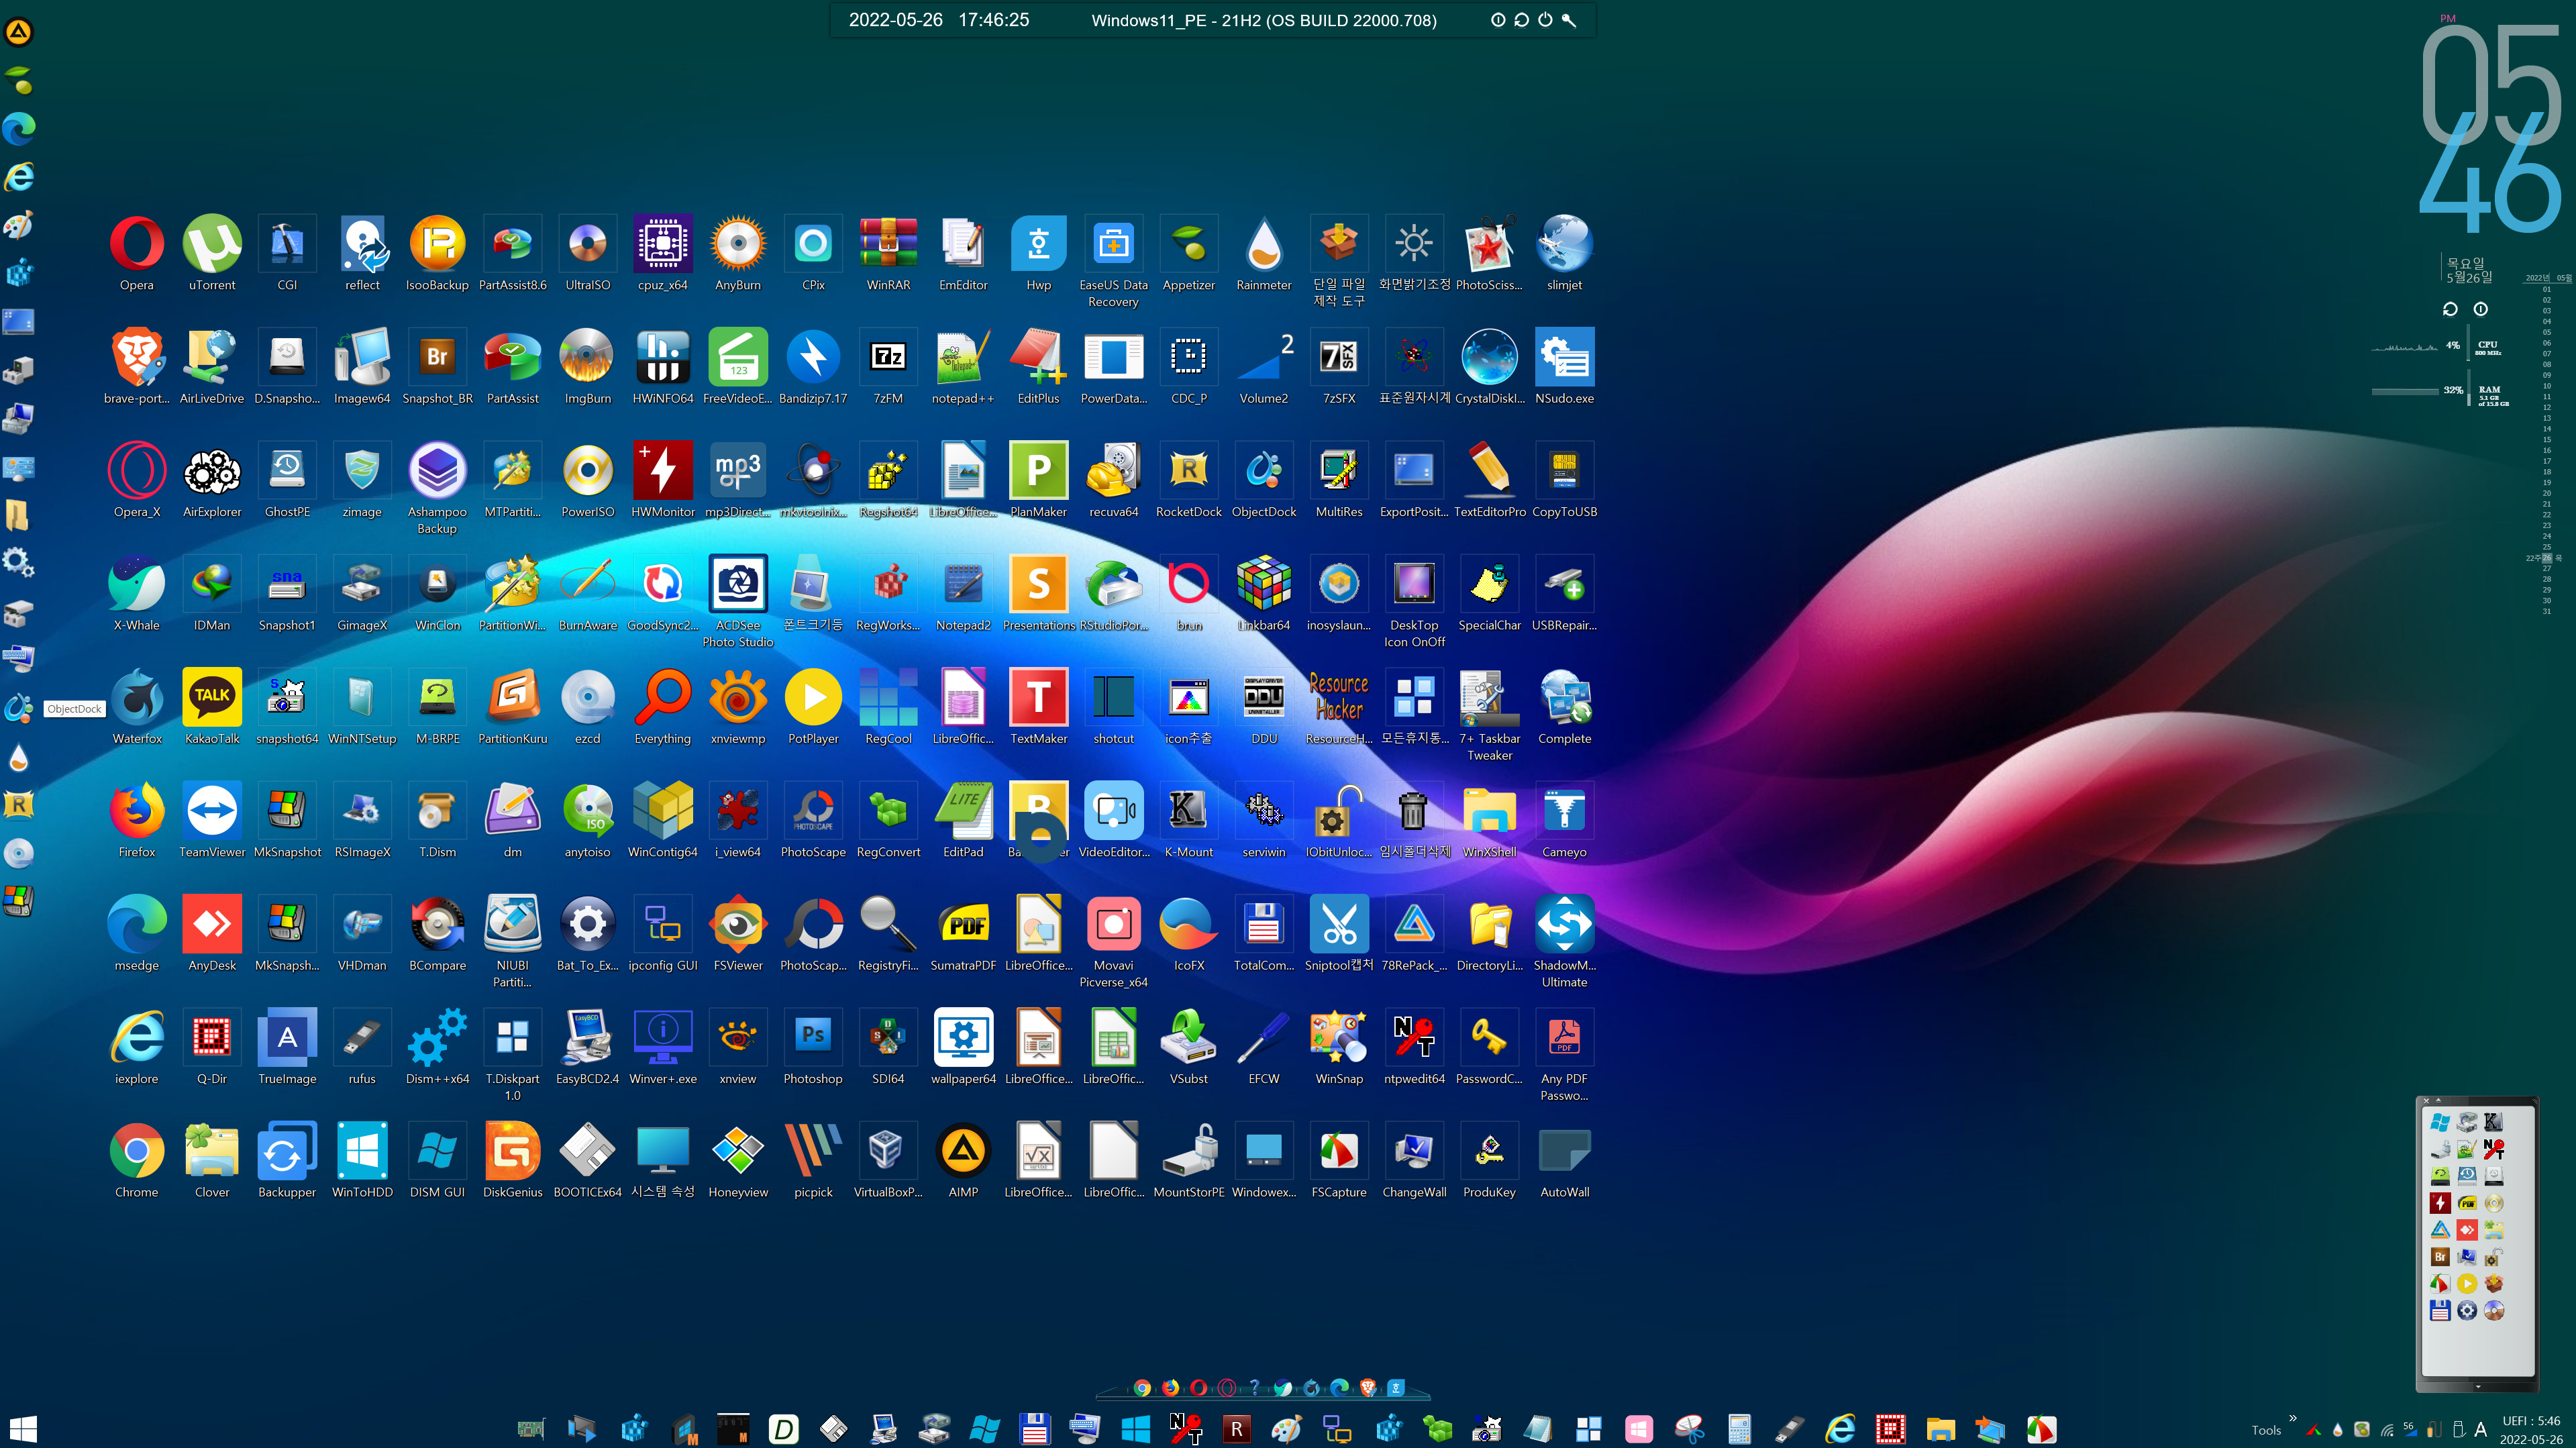Viewport: 2576px width, 1448px height.
Task: Click Internet Explorer on the taskbar
Action: pyautogui.click(x=1840, y=1429)
